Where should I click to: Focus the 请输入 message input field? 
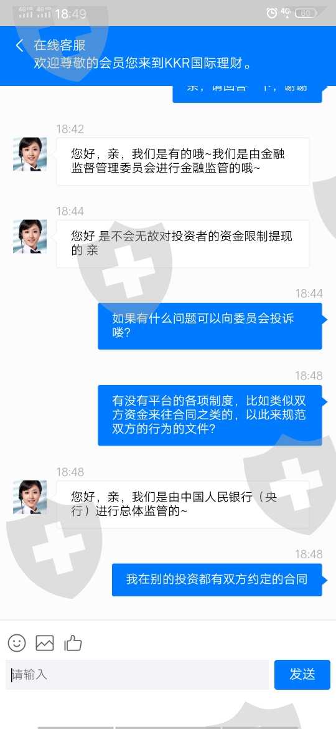click(138, 674)
